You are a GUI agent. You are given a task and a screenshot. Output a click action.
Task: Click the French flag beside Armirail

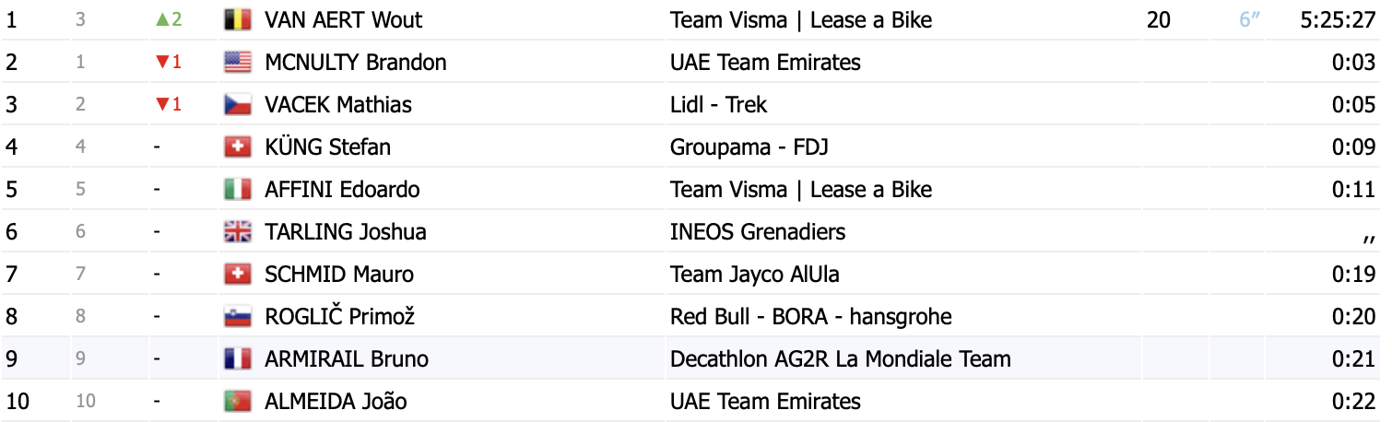tap(238, 359)
